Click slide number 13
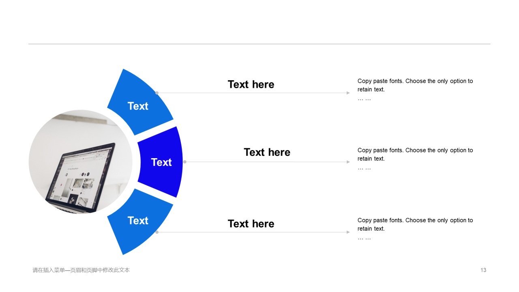 coord(483,270)
